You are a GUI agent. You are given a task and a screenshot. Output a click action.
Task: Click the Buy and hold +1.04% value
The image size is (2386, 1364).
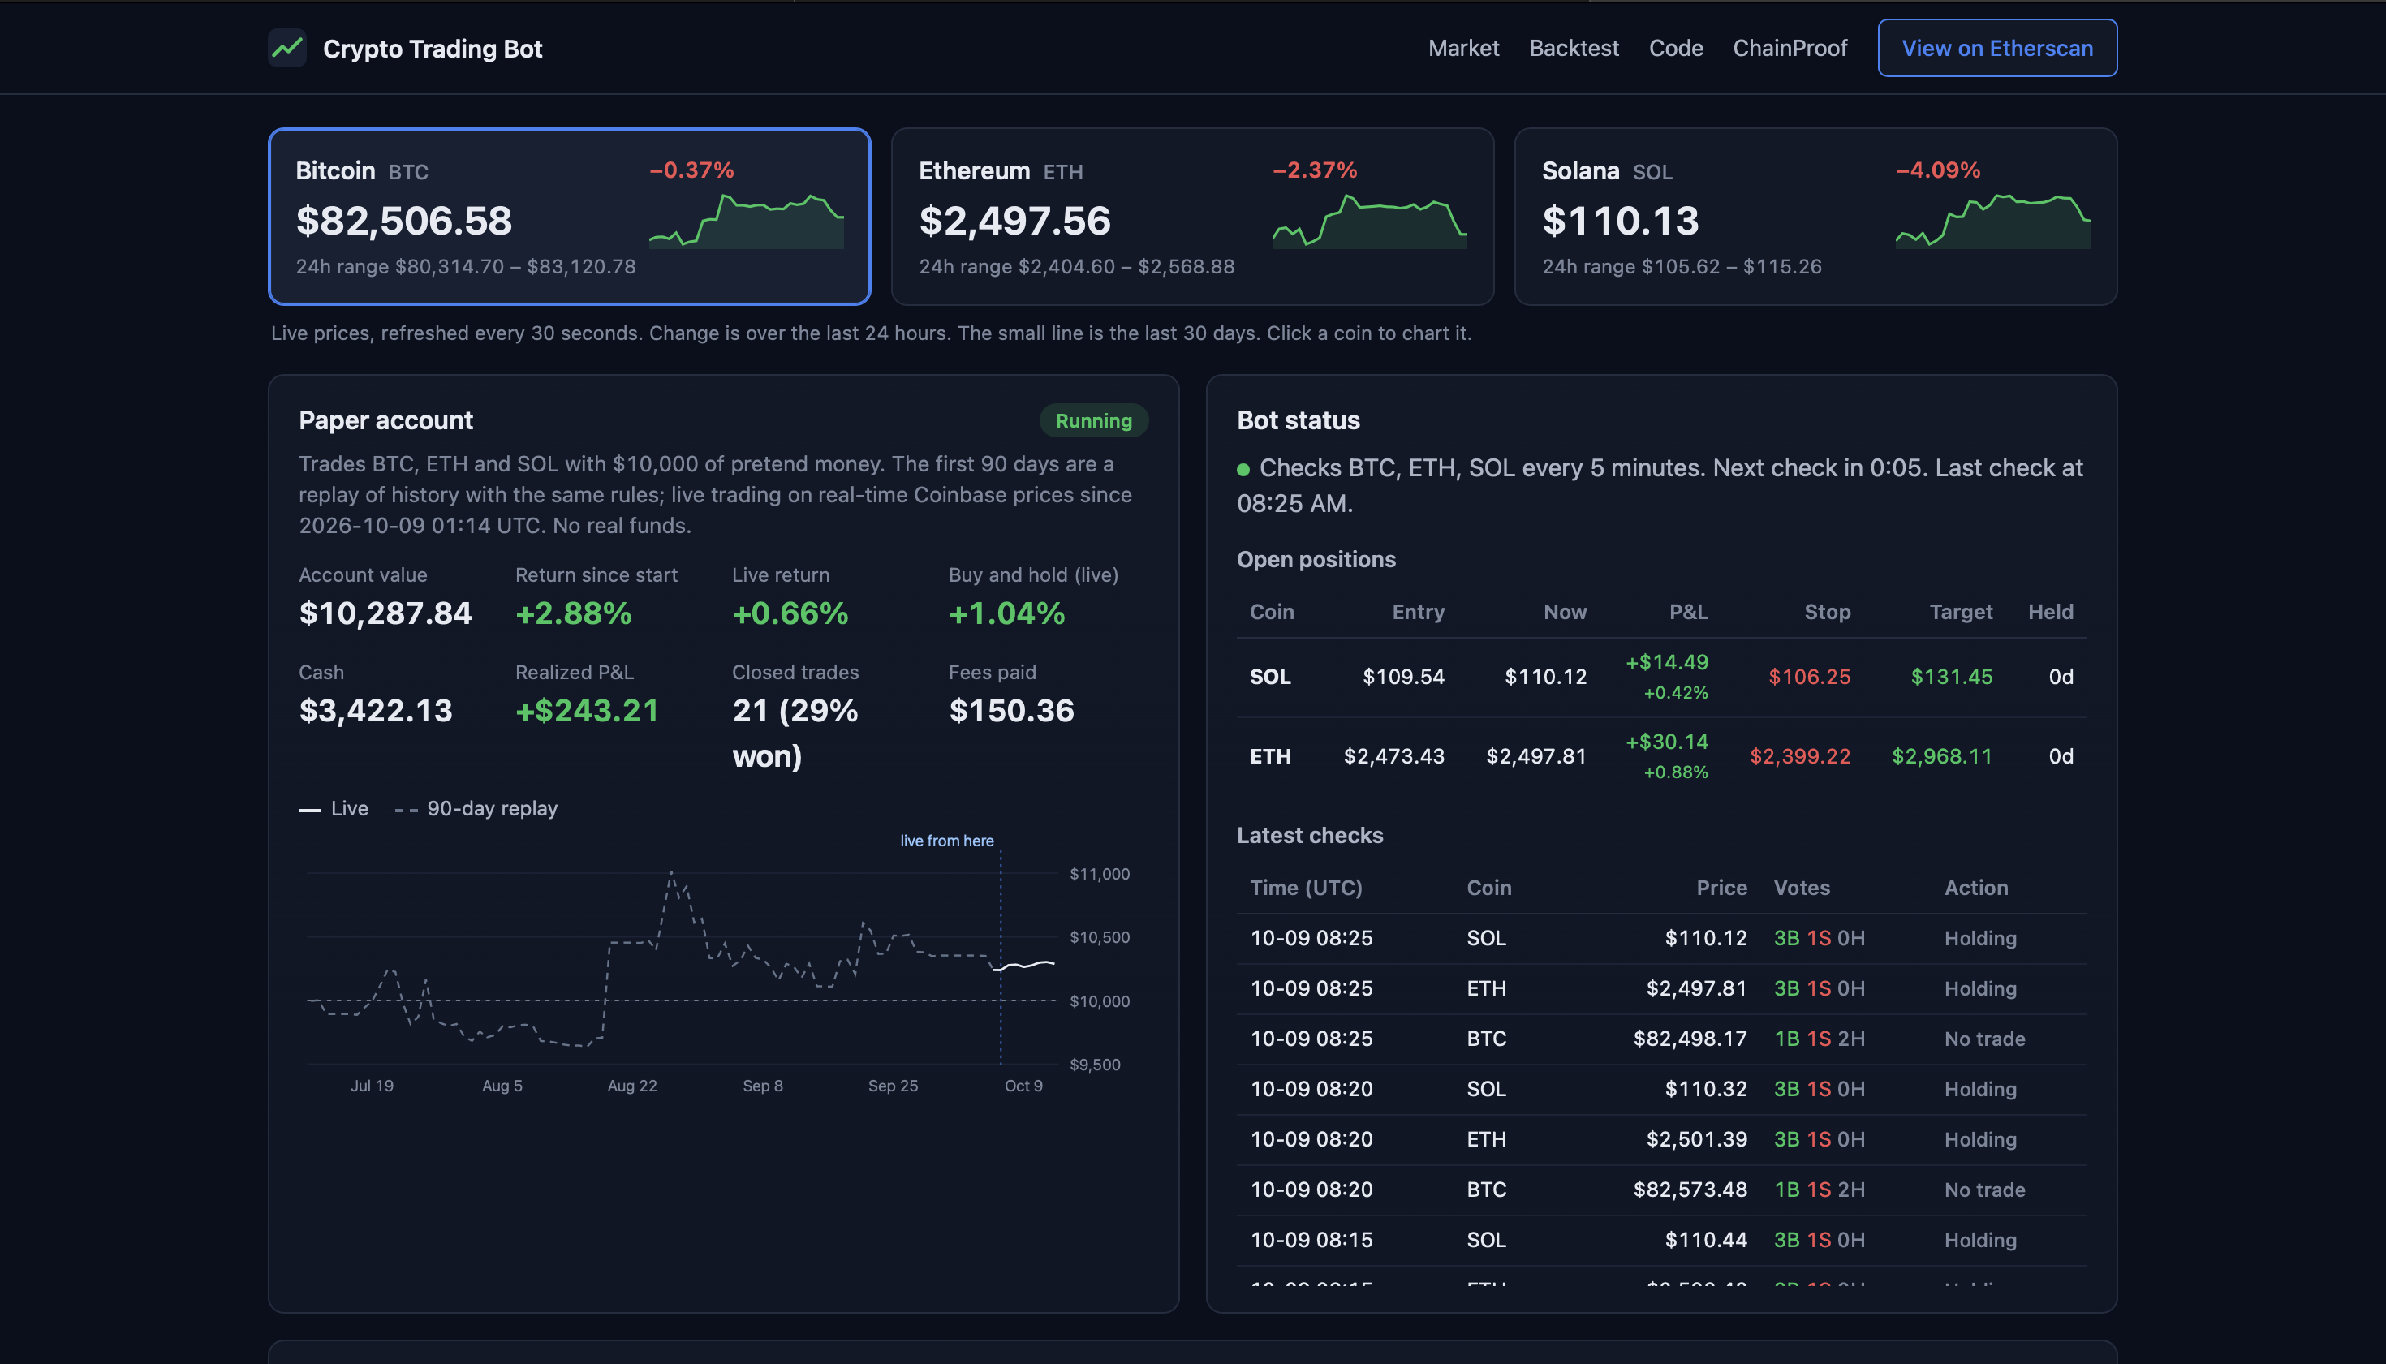point(1006,613)
